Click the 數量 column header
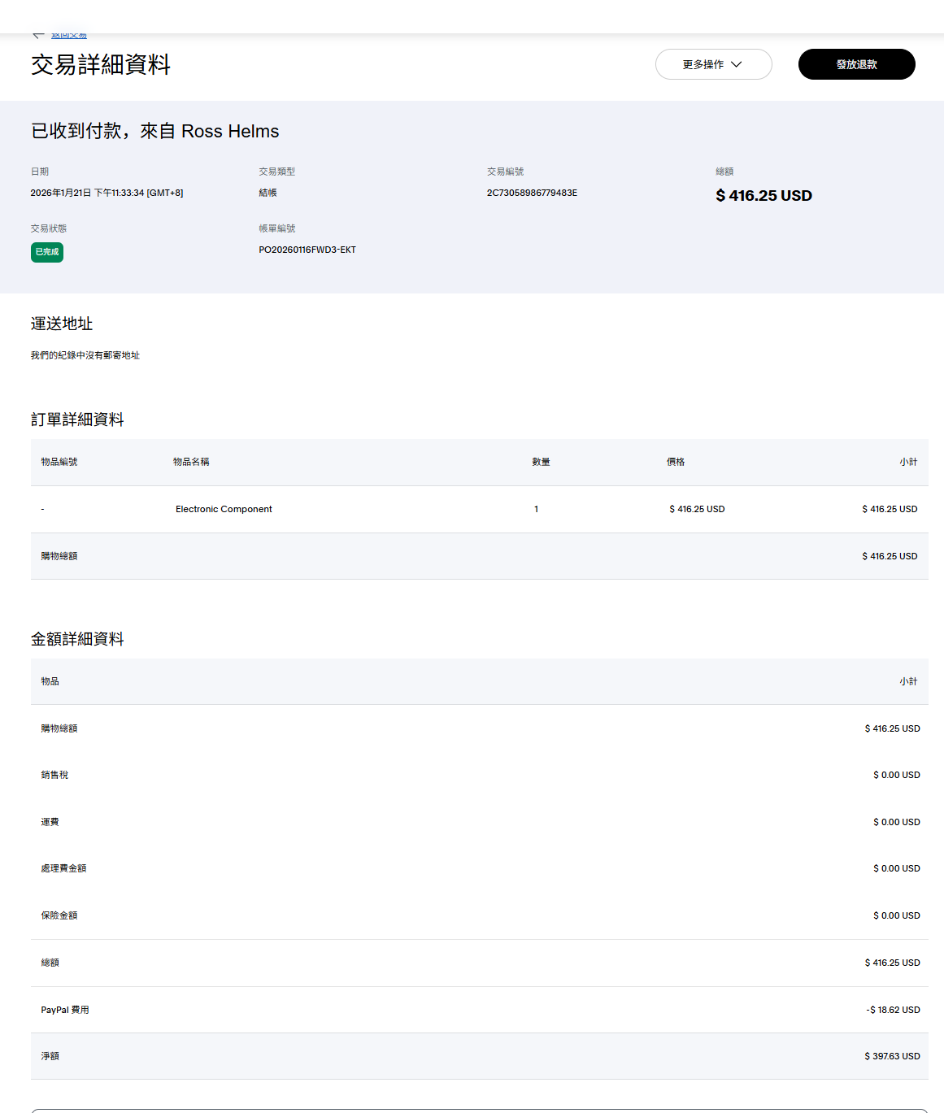 tap(541, 462)
